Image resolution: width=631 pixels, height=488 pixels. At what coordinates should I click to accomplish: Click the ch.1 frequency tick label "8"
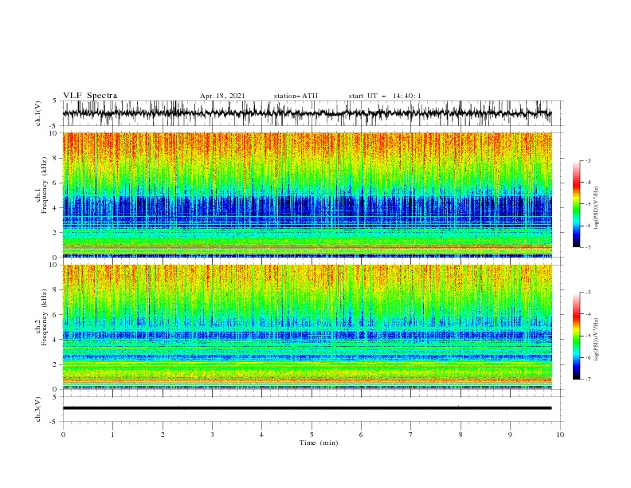tap(57, 158)
